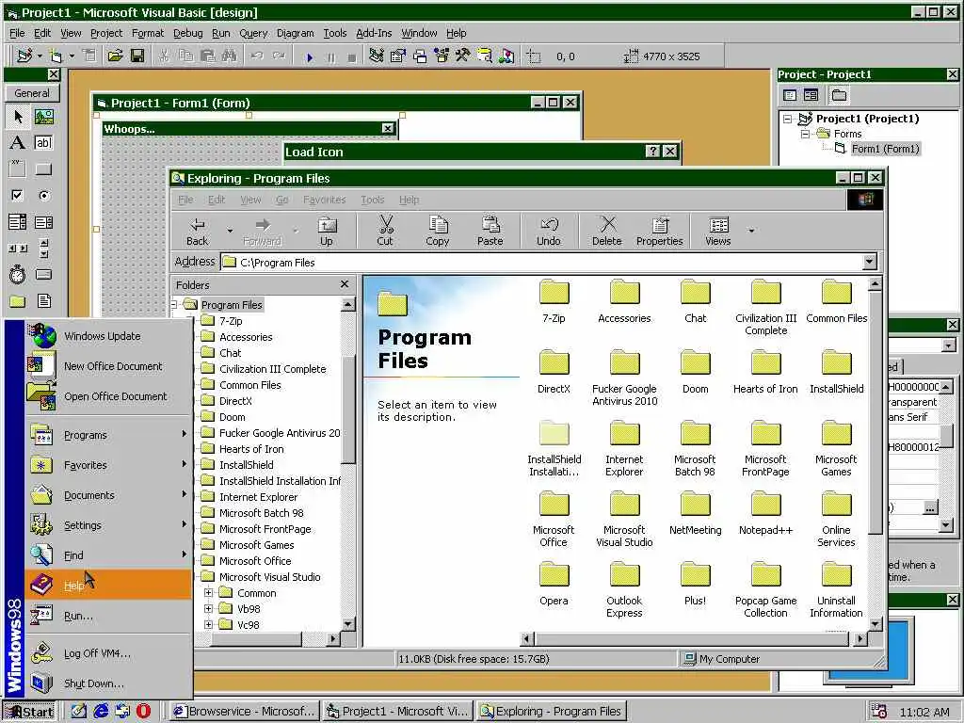This screenshot has height=723, width=964.
Task: Select the Frame control tool
Action: (17, 169)
